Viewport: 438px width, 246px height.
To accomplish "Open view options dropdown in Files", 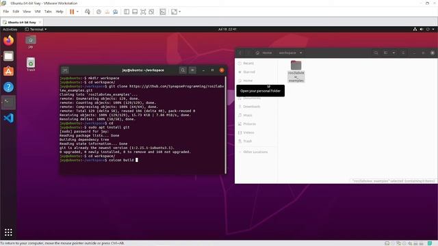I will point(394,53).
